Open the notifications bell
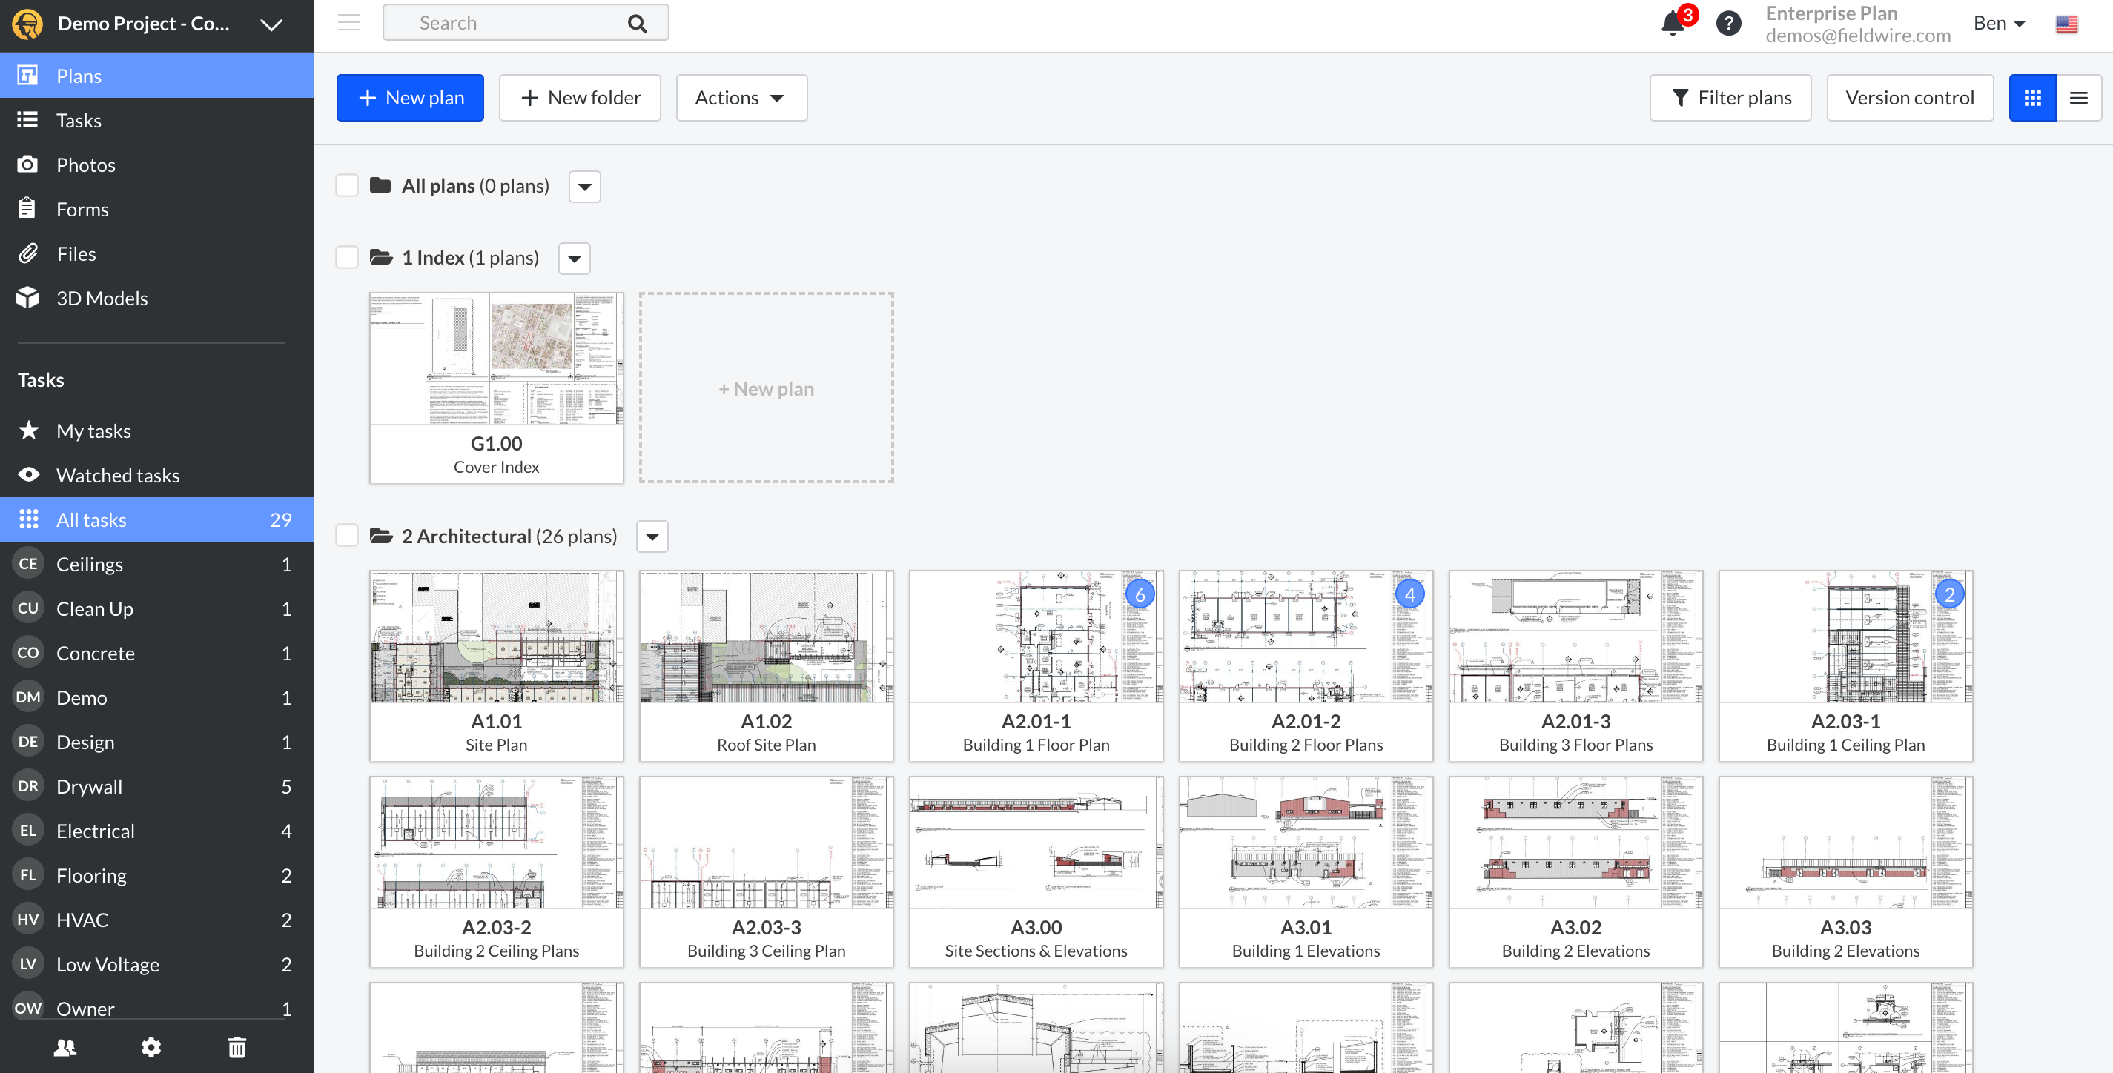The width and height of the screenshot is (2113, 1073). pos(1672,22)
